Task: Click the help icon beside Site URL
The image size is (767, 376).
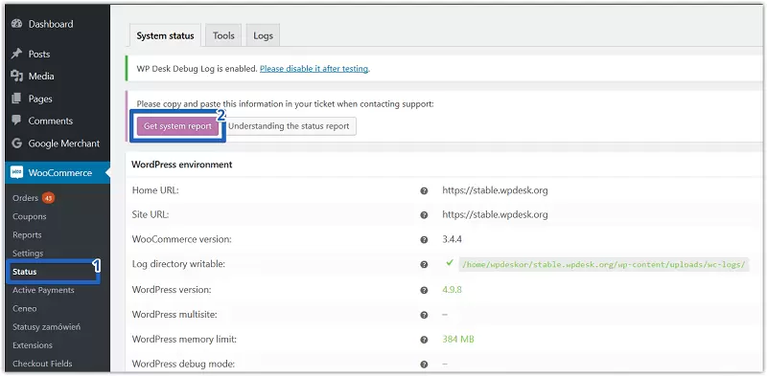Action: point(424,215)
